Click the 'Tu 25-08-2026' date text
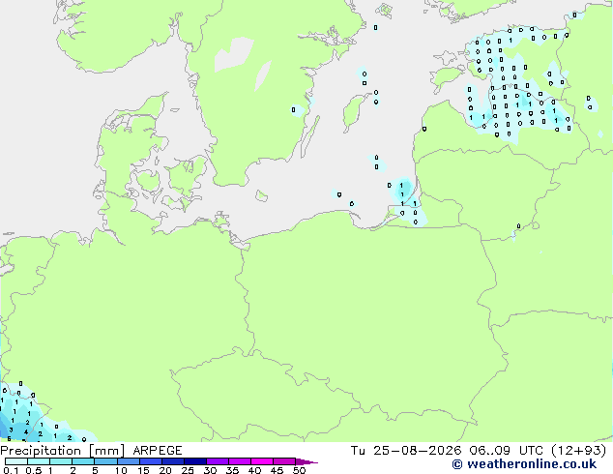The height and width of the screenshot is (474, 613). tap(406, 451)
